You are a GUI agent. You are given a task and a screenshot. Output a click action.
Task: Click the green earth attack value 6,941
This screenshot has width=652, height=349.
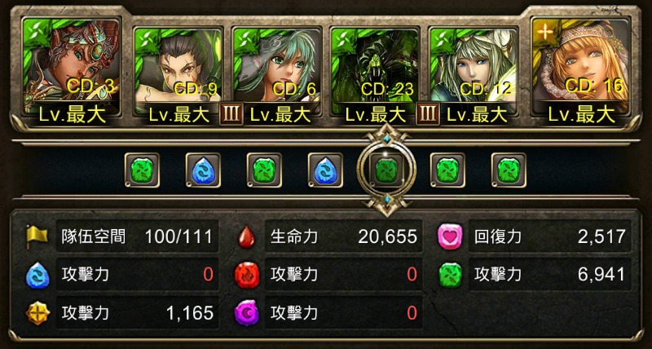point(603,274)
